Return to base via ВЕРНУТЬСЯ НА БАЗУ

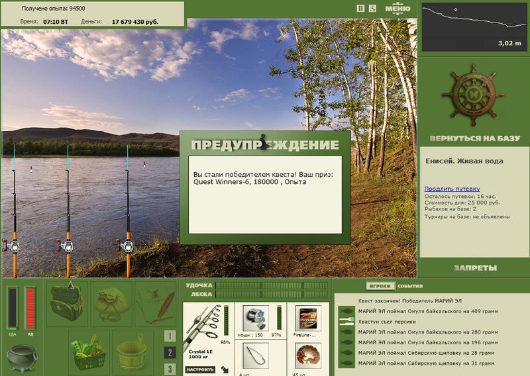[x=475, y=138]
